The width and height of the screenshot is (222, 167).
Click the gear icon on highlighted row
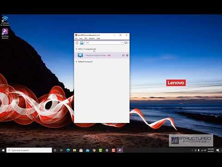pos(127,55)
